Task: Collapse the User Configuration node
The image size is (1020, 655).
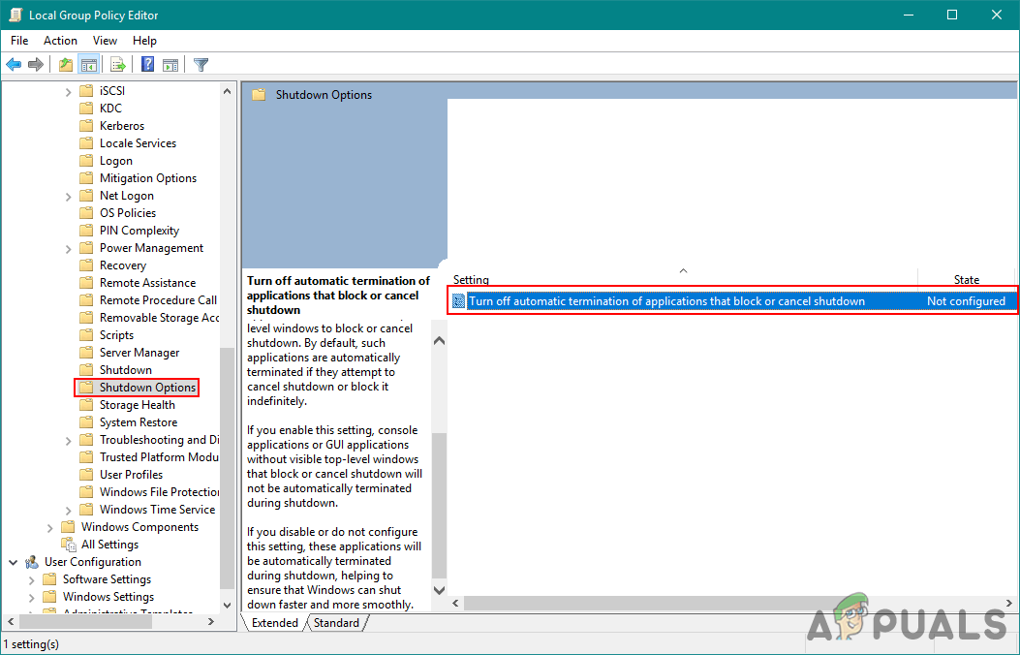Action: pyautogui.click(x=13, y=562)
